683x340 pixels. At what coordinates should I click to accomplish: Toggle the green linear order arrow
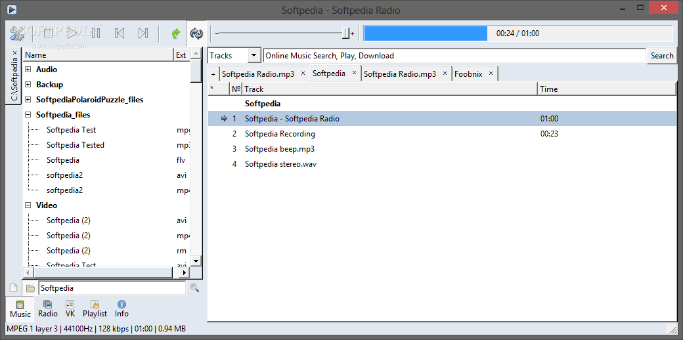(x=176, y=33)
